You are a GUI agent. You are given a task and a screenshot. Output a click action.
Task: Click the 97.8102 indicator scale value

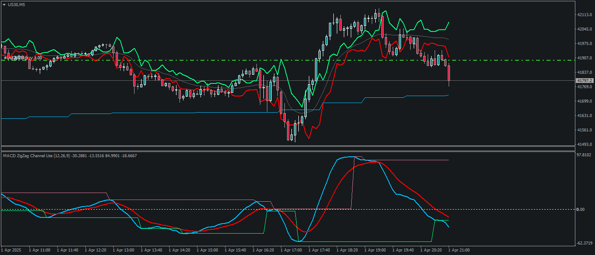(x=584, y=155)
